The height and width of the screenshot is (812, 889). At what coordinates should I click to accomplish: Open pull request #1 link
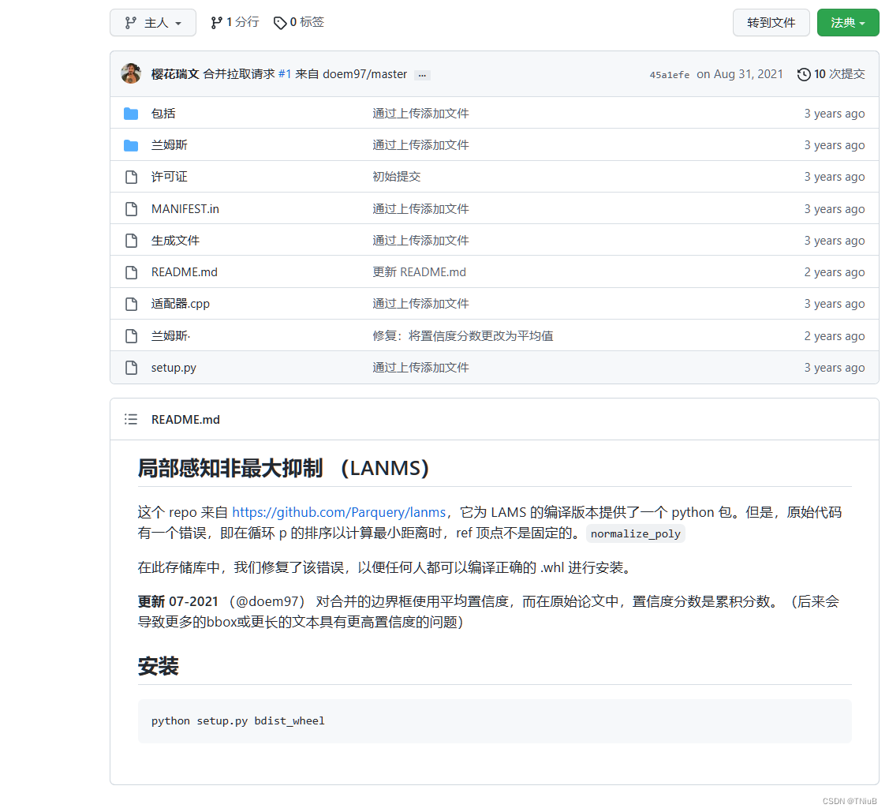pos(285,73)
